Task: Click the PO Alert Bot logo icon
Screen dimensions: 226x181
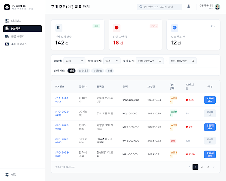Action: pos(7,7)
